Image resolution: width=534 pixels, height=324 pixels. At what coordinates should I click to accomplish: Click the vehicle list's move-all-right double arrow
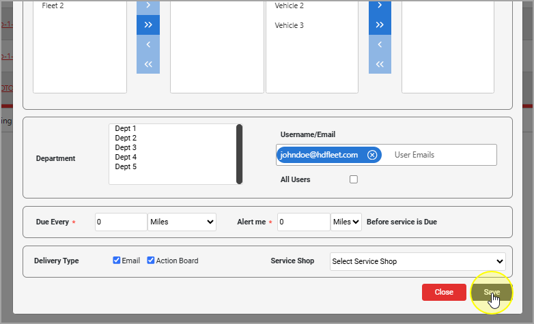tap(380, 25)
